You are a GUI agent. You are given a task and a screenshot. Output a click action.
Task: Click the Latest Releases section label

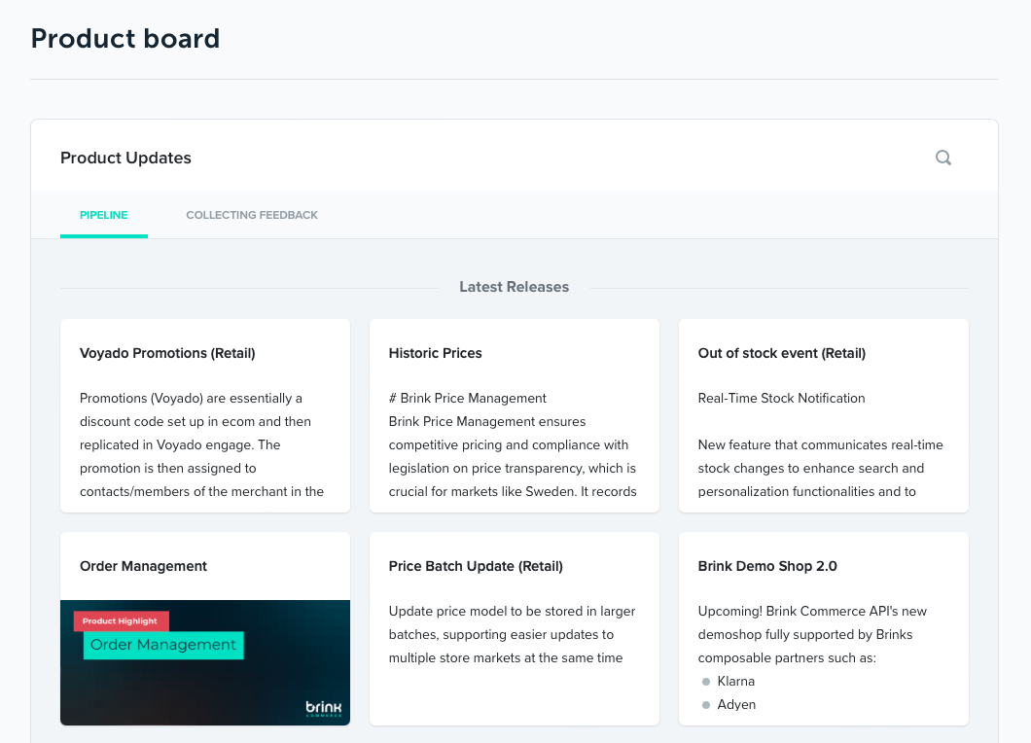point(515,287)
